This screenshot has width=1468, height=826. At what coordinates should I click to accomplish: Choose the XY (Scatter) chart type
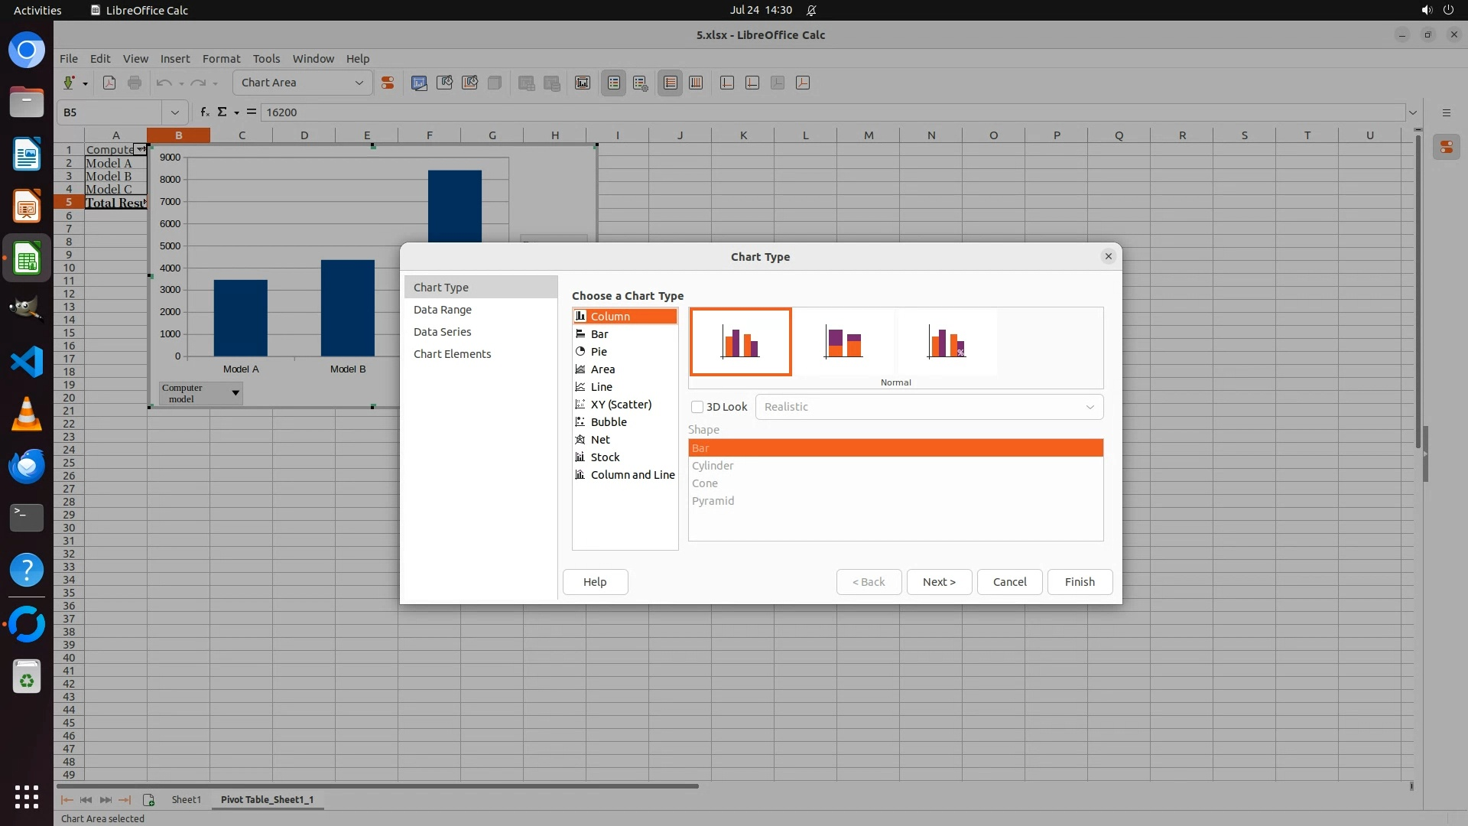tap(621, 405)
